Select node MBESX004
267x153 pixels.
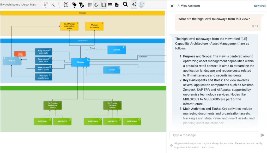pos(112,121)
